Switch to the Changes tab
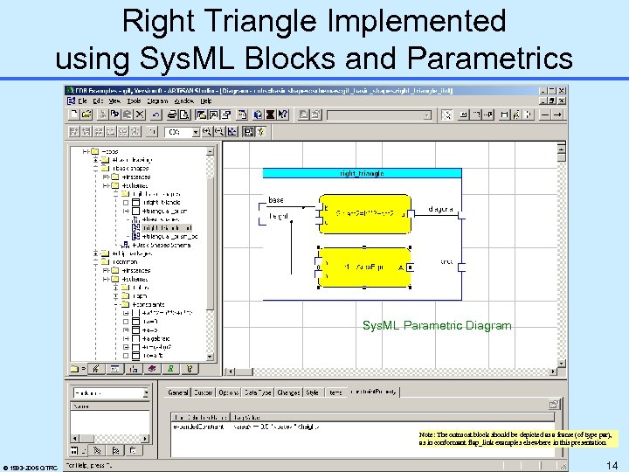This screenshot has width=629, height=472. point(288,392)
